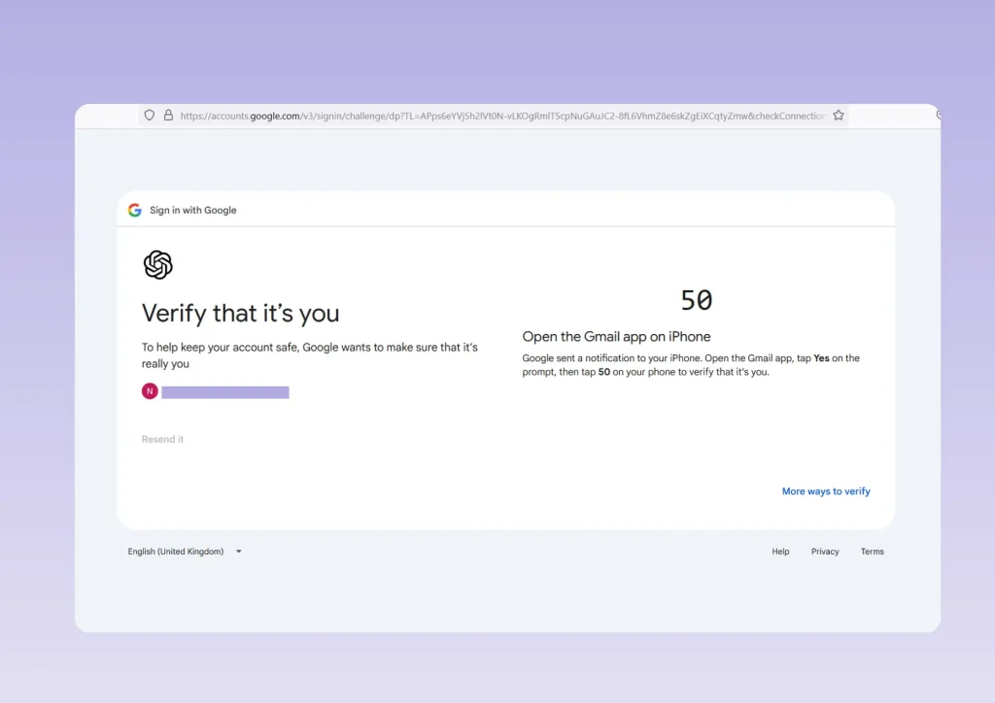Screen dimensions: 995x703
Task: Open the Terms link
Action: [x=873, y=552]
